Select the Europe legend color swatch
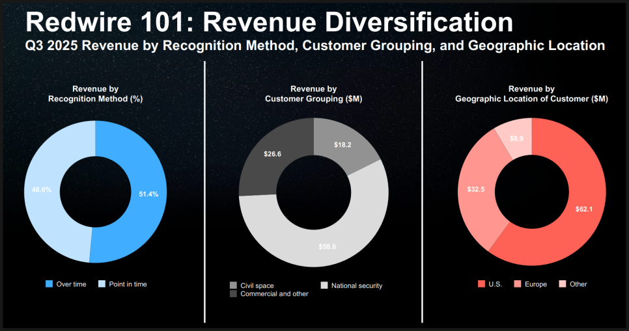Screen dimensions: 629x331 pyautogui.click(x=518, y=284)
